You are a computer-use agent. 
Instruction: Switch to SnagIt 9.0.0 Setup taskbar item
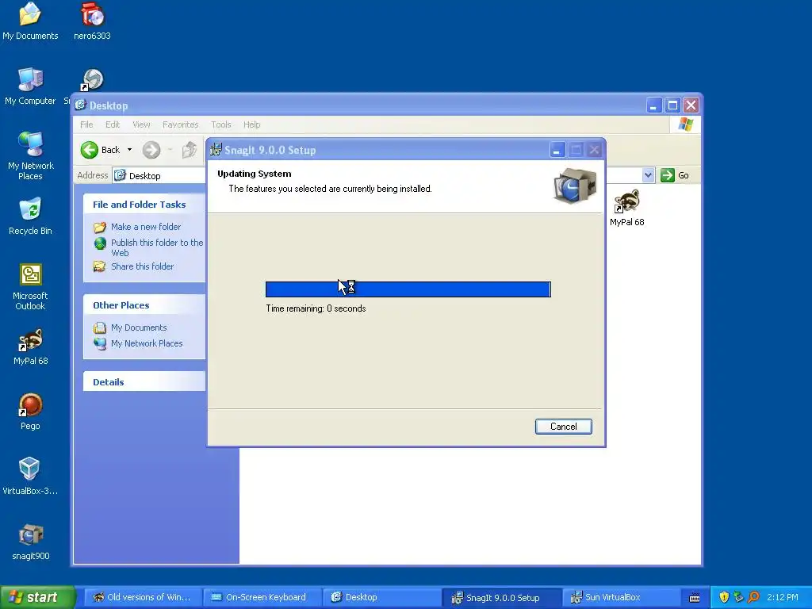[x=502, y=598]
